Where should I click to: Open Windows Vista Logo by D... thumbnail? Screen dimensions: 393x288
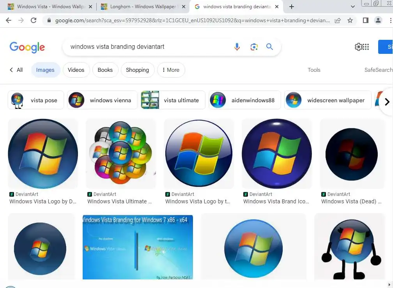point(43,153)
